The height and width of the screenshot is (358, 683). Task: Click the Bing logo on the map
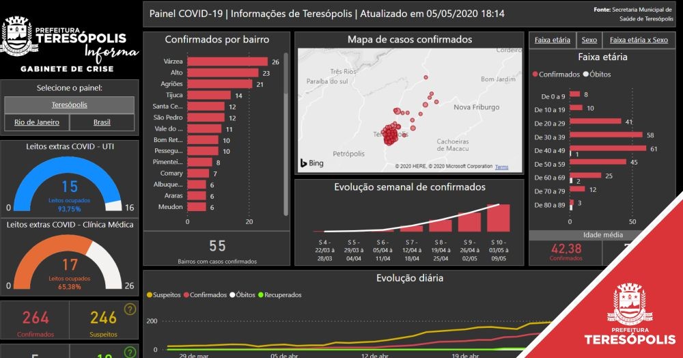coord(311,163)
